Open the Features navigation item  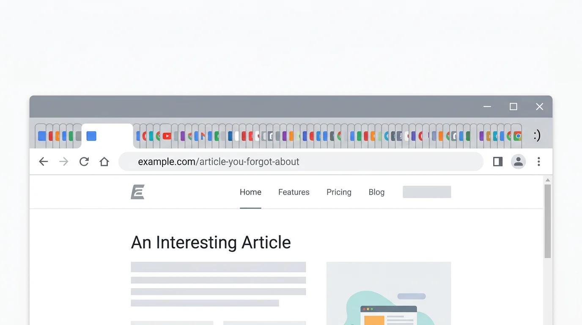294,192
